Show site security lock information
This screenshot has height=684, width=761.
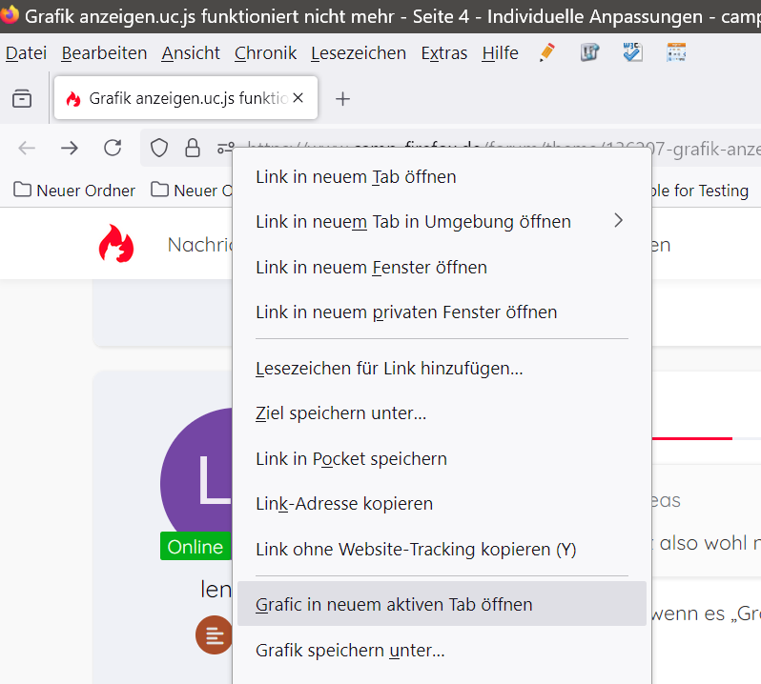pos(193,148)
